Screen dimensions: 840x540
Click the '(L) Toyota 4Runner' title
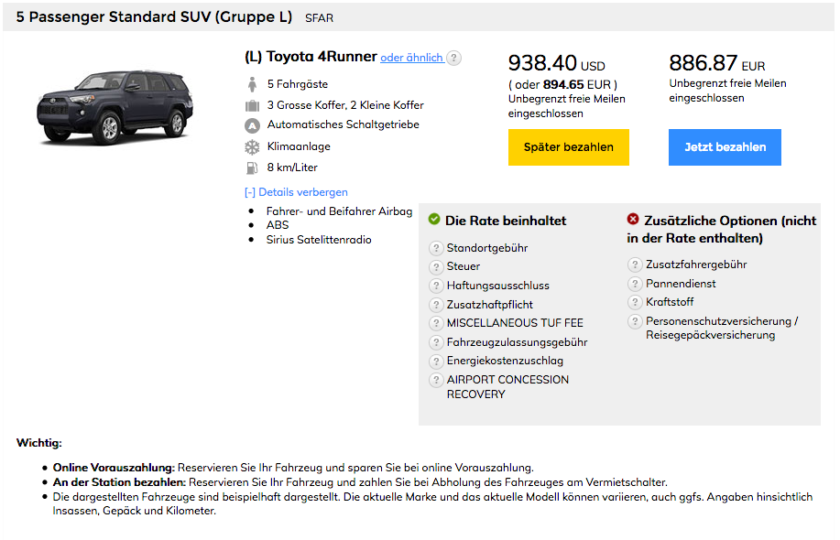(x=311, y=57)
